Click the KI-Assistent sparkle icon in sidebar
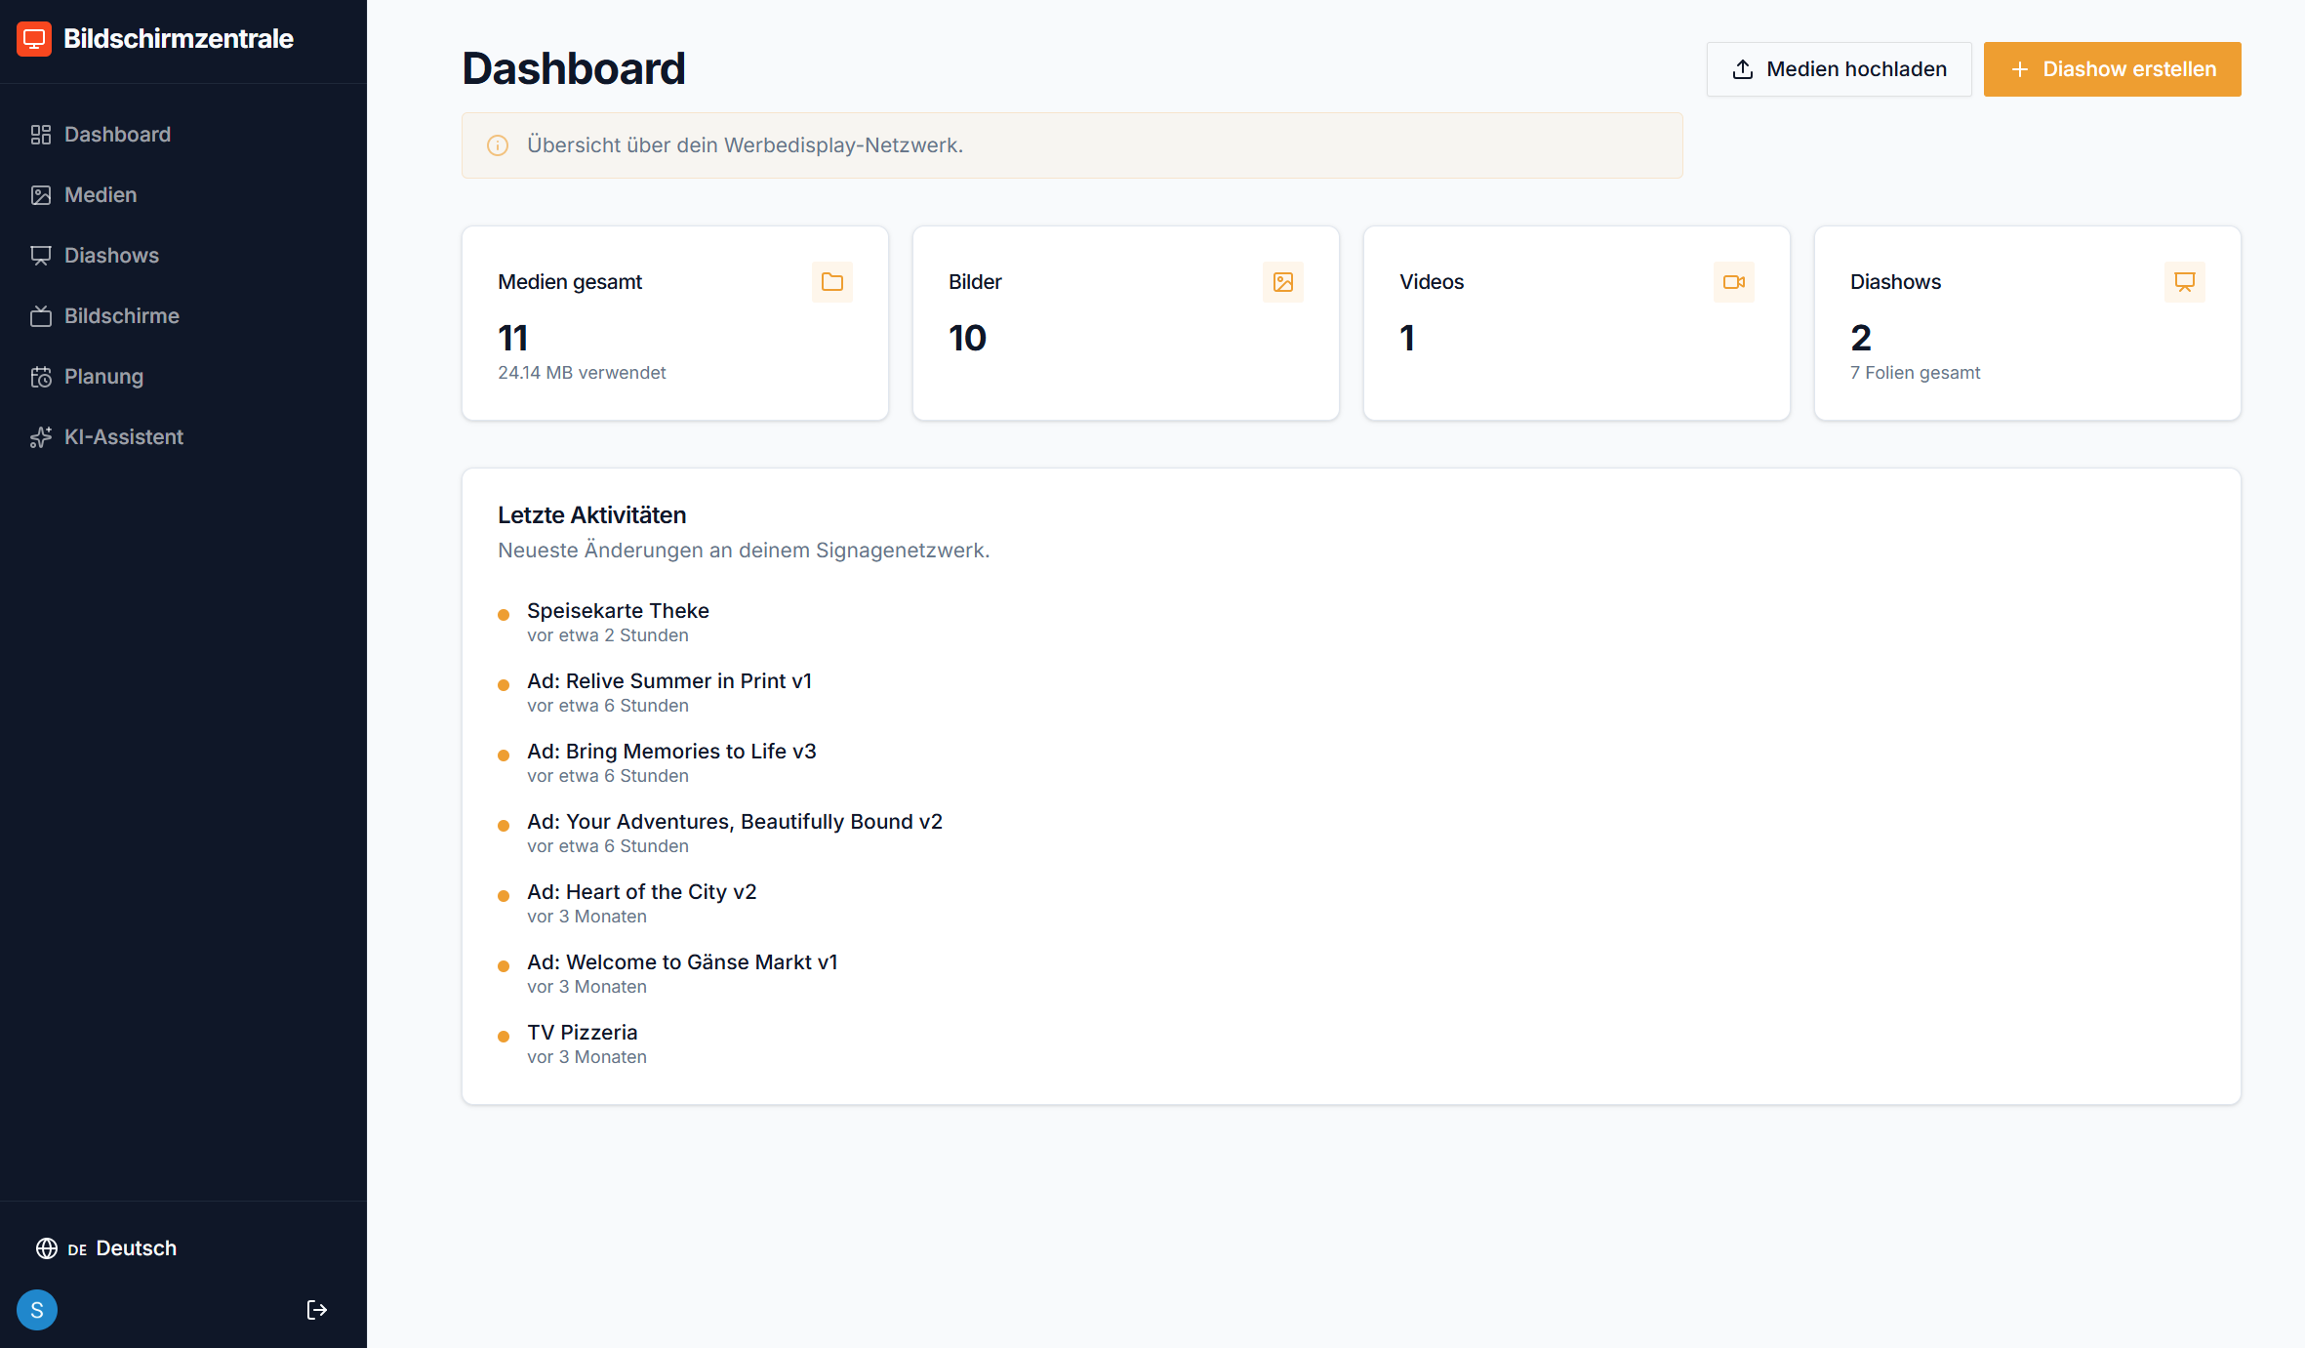This screenshot has height=1348, width=2305. [x=41, y=437]
